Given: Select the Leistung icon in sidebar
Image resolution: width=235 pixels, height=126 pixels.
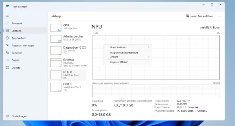Looking at the screenshot, I should 7,31.
